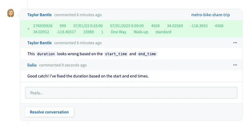Click the 'start_time' code snippet
252x125 pixels.
click(116, 54)
